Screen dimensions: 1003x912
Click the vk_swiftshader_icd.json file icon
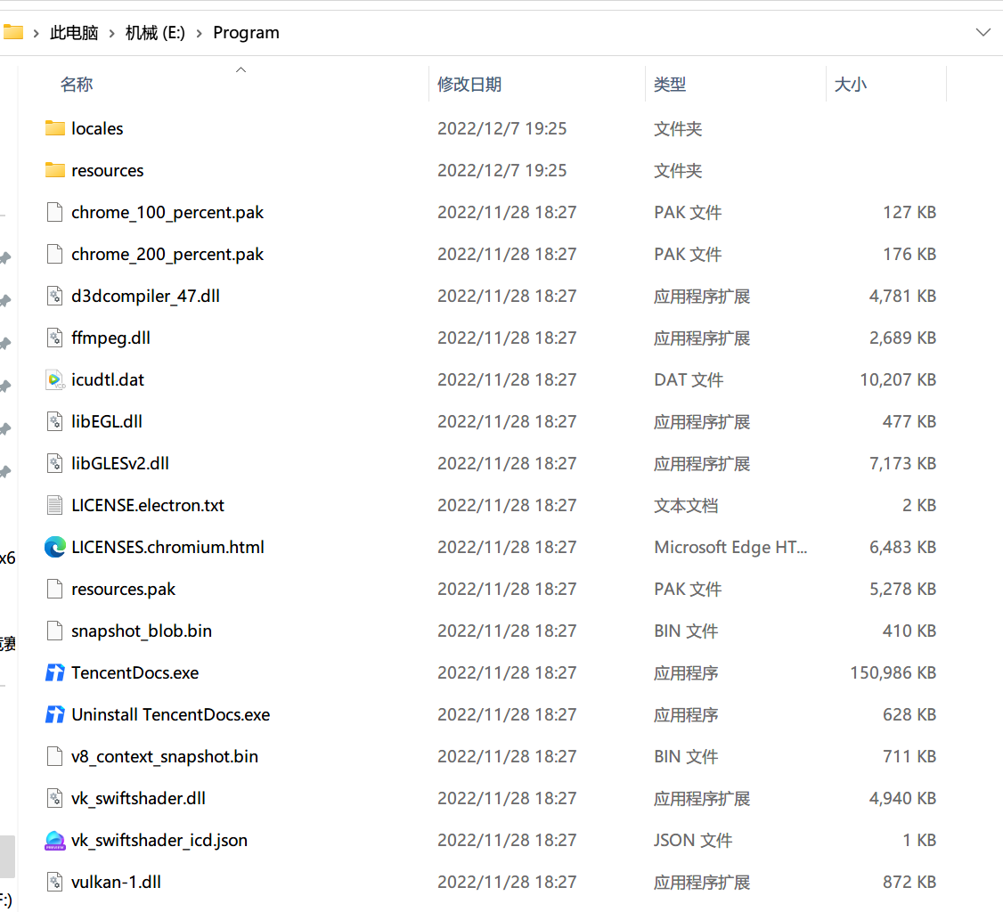(x=55, y=841)
